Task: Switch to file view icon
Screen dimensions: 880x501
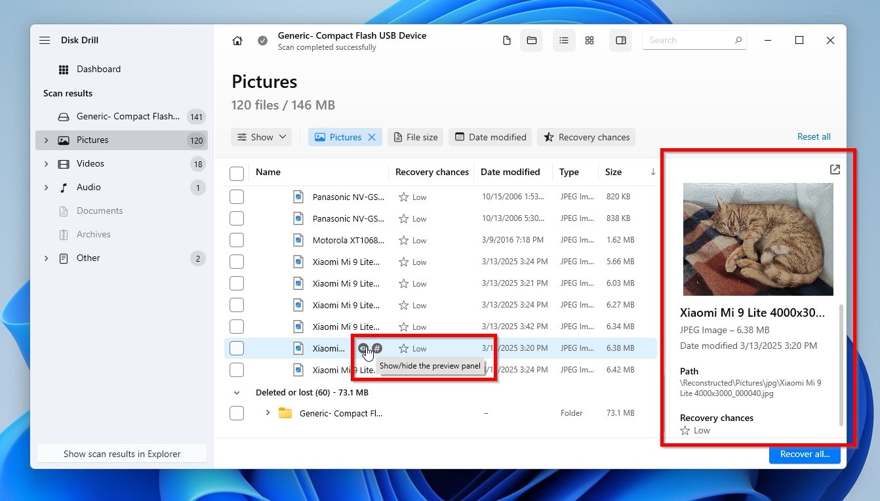Action: coord(506,41)
